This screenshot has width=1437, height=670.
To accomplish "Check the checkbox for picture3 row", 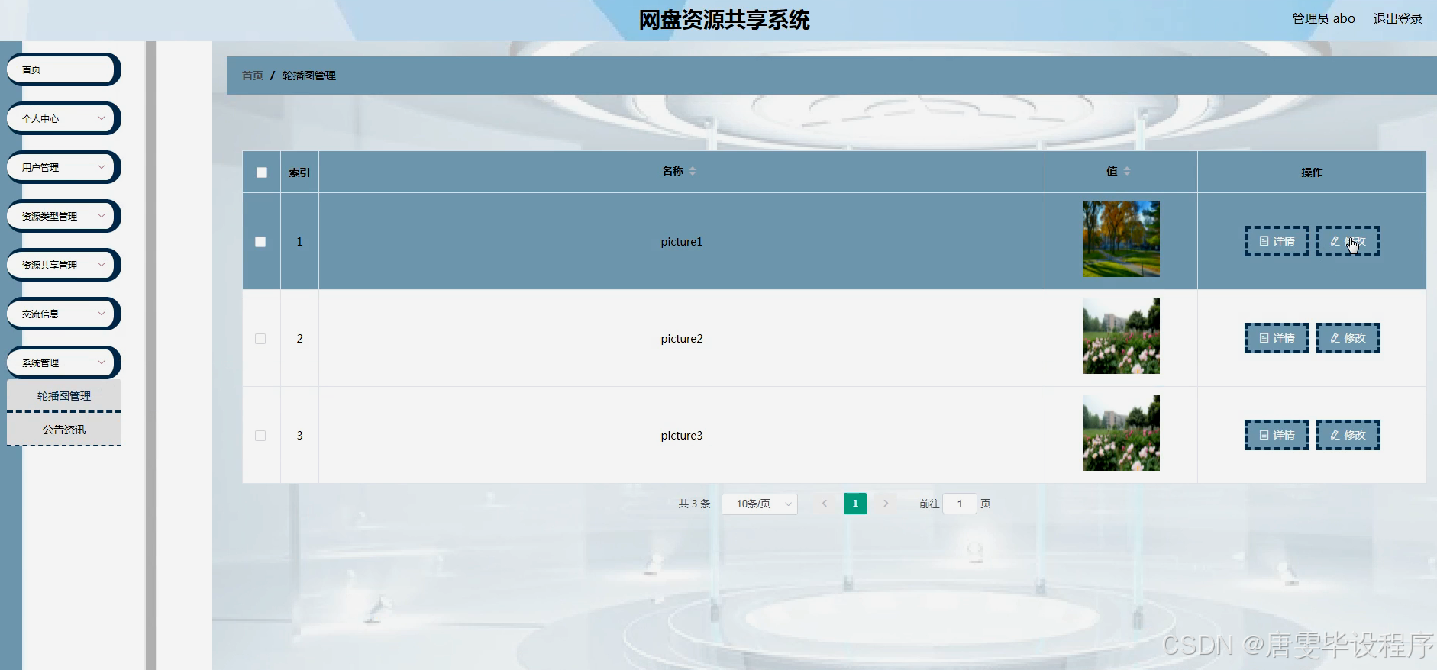I will (x=260, y=436).
